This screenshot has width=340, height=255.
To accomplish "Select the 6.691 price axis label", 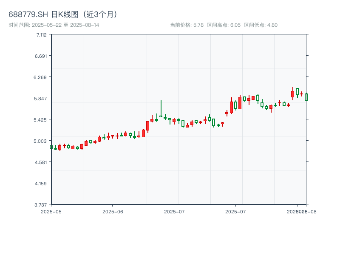I will (x=41, y=56).
